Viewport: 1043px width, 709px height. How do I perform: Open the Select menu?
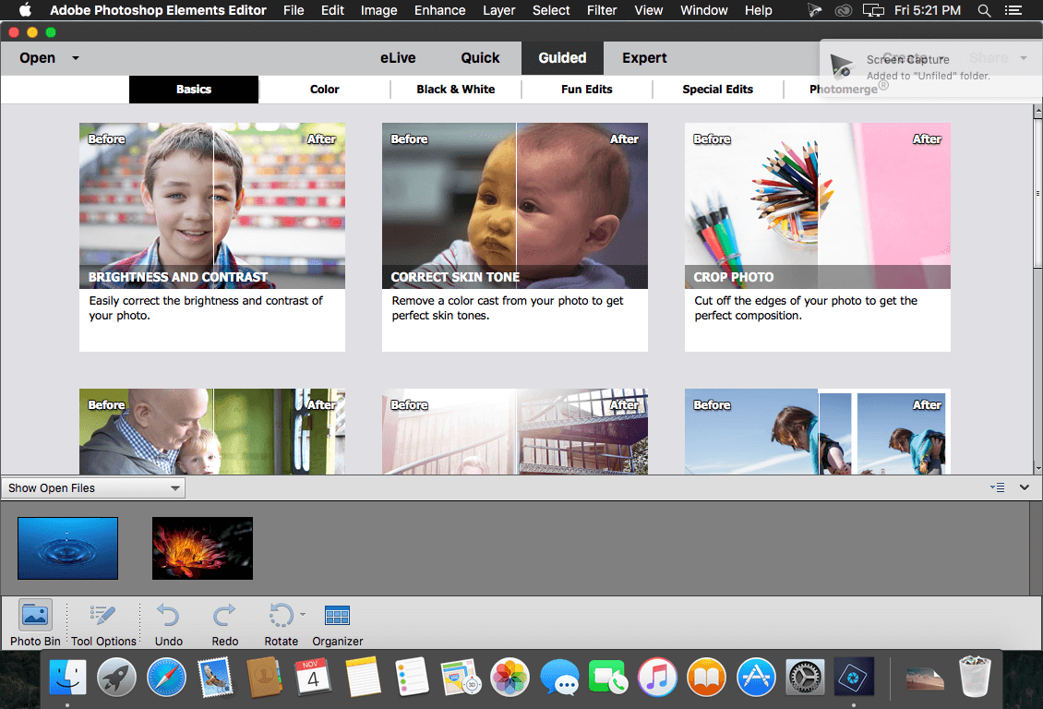[551, 11]
